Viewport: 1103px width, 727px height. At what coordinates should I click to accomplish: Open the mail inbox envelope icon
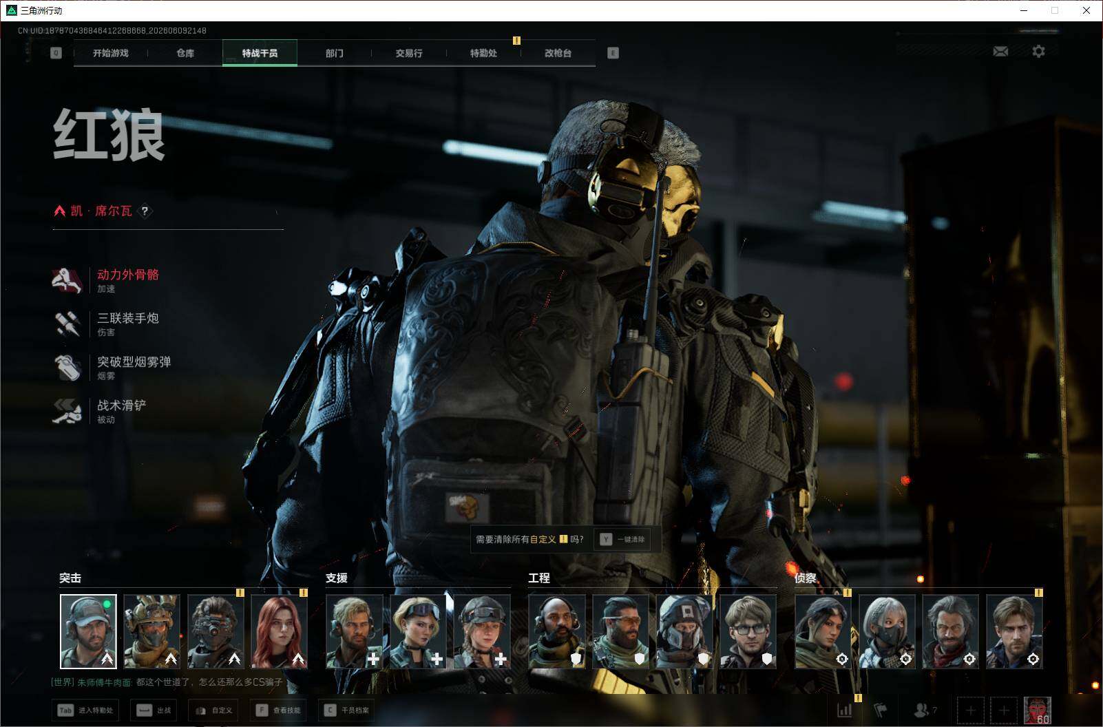1000,51
